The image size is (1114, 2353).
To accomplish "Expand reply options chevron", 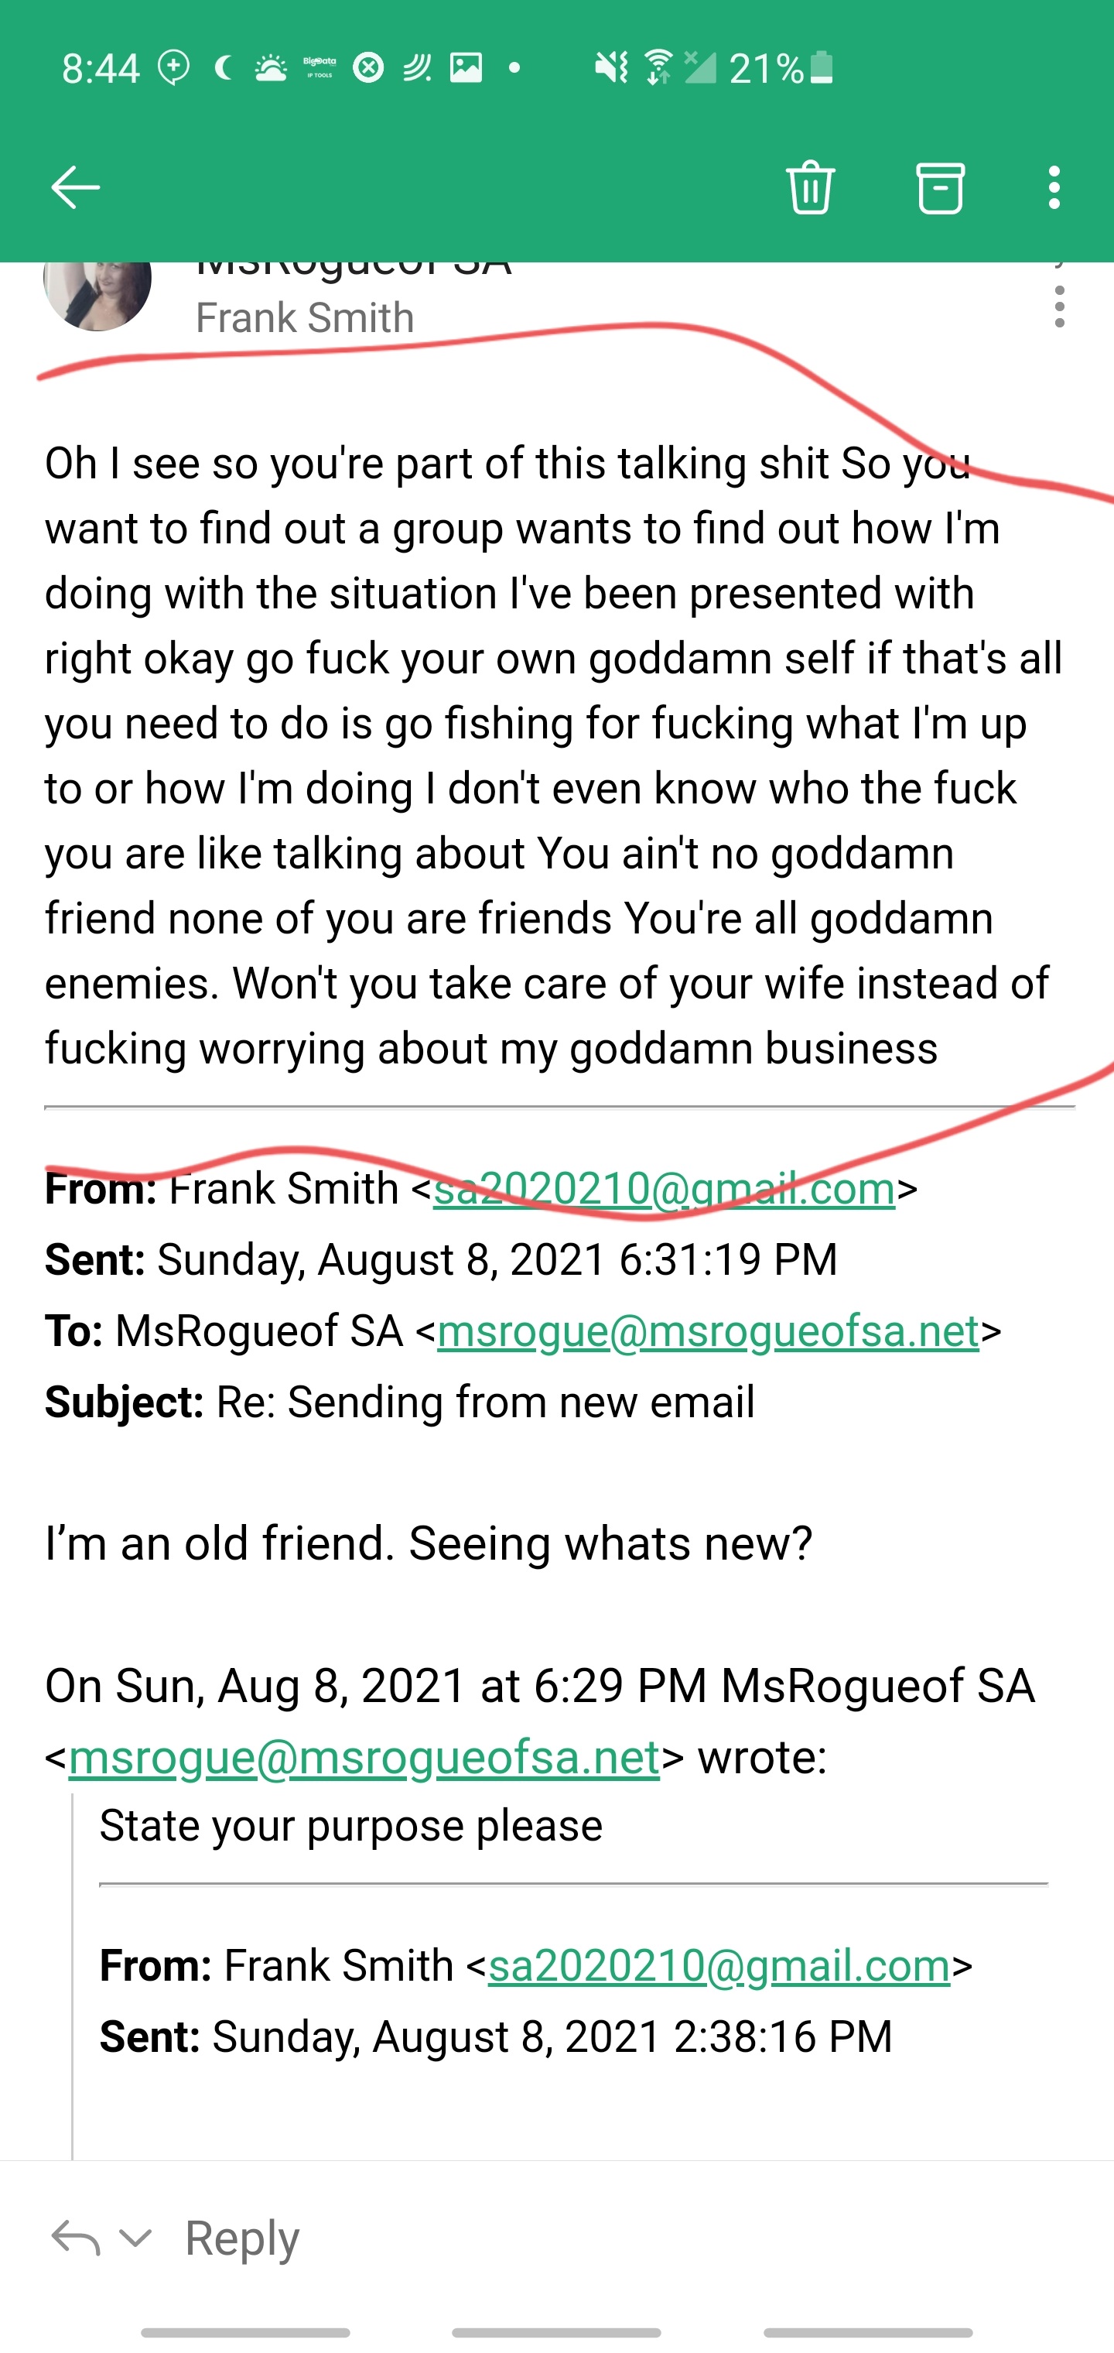I will coord(135,2238).
